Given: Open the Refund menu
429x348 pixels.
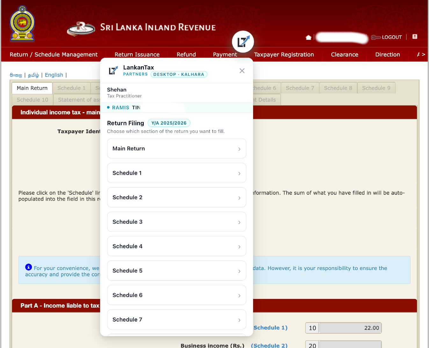Looking at the screenshot, I should pyautogui.click(x=186, y=54).
